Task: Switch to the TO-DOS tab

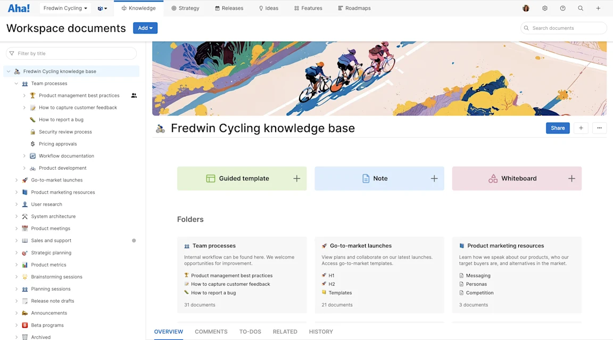Action: (x=250, y=331)
